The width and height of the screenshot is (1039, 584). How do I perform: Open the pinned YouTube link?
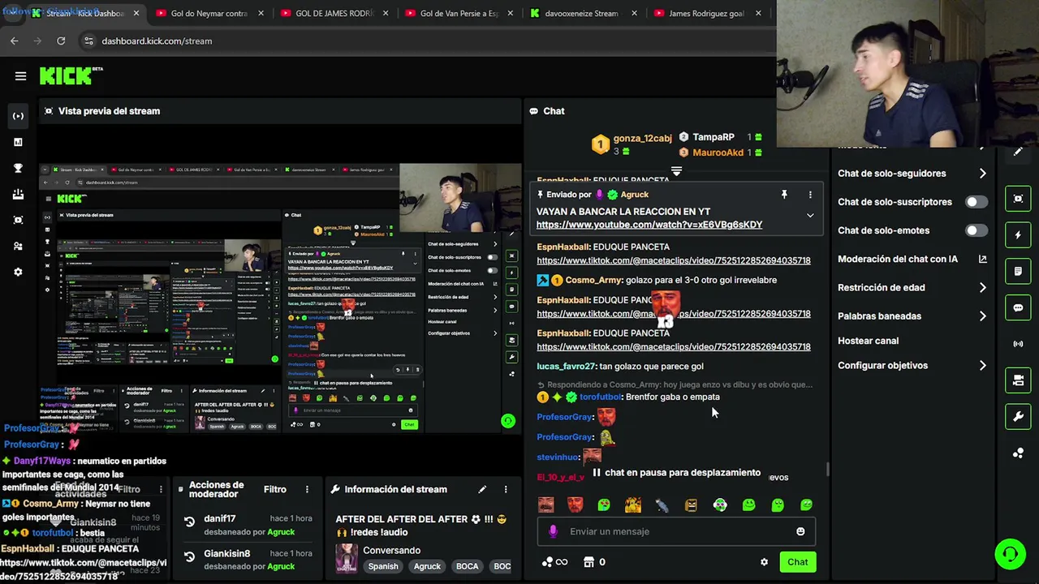click(x=649, y=225)
